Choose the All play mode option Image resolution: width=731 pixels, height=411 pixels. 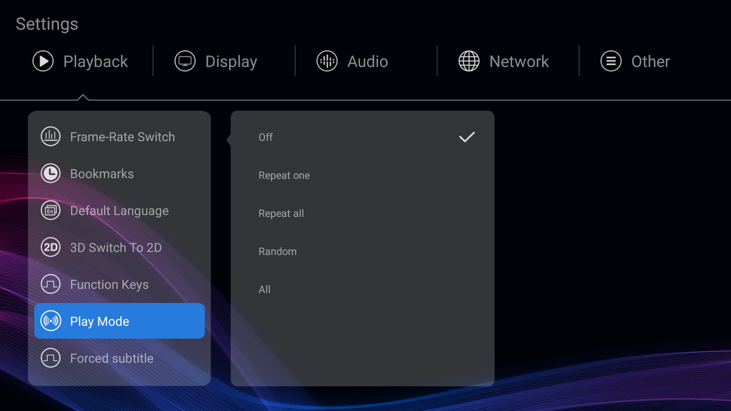(x=362, y=289)
